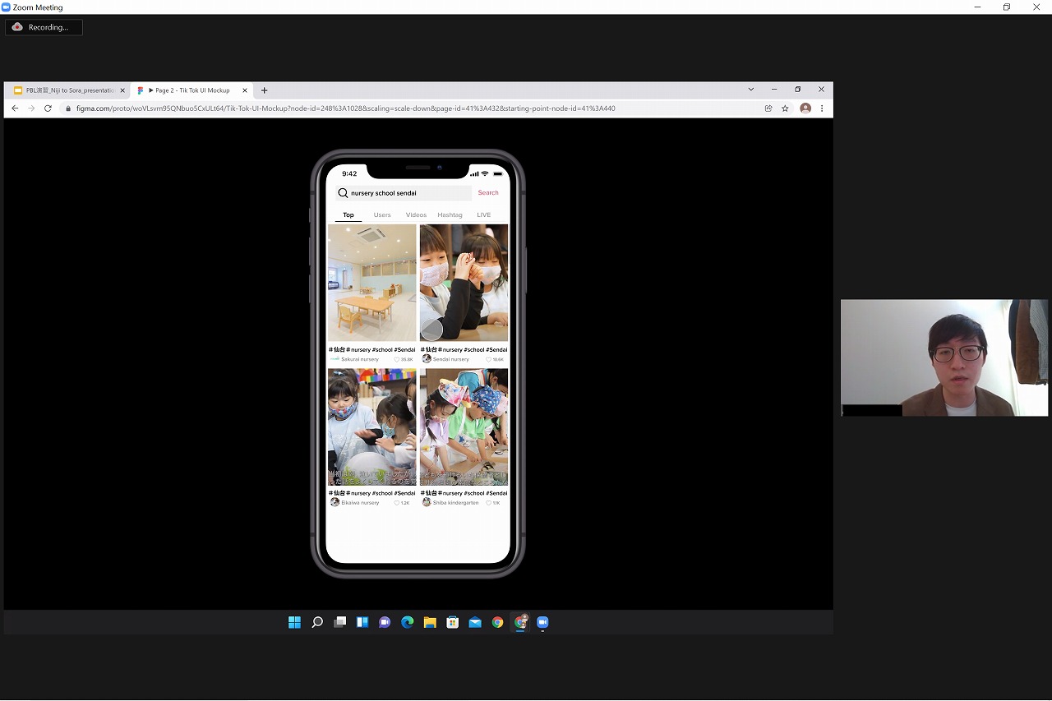Reload the Figma prototype page
This screenshot has width=1052, height=701.
click(48, 108)
